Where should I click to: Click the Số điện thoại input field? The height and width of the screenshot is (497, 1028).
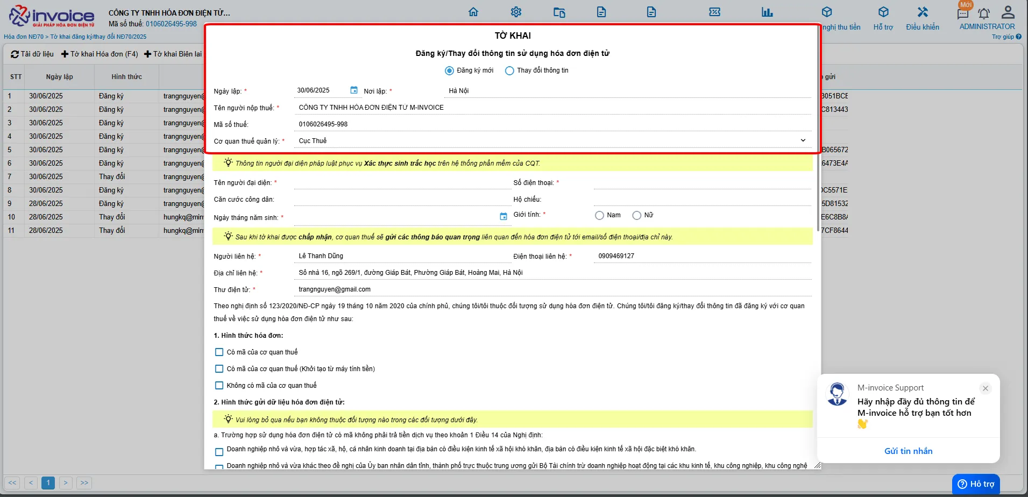703,182
